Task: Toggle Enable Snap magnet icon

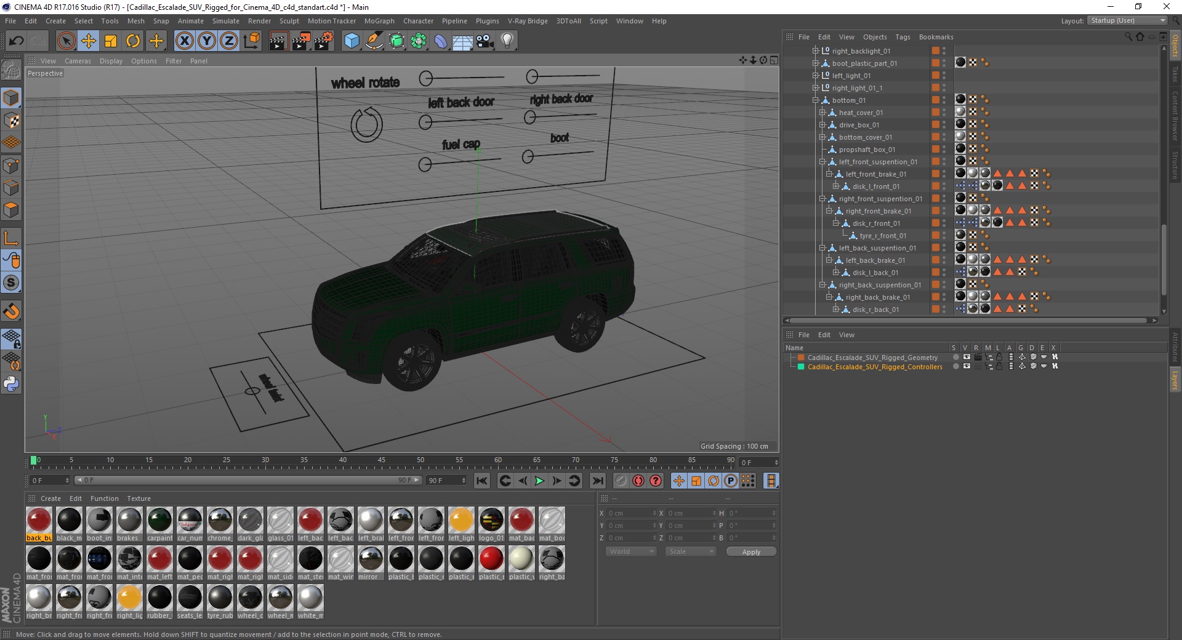Action: [11, 311]
